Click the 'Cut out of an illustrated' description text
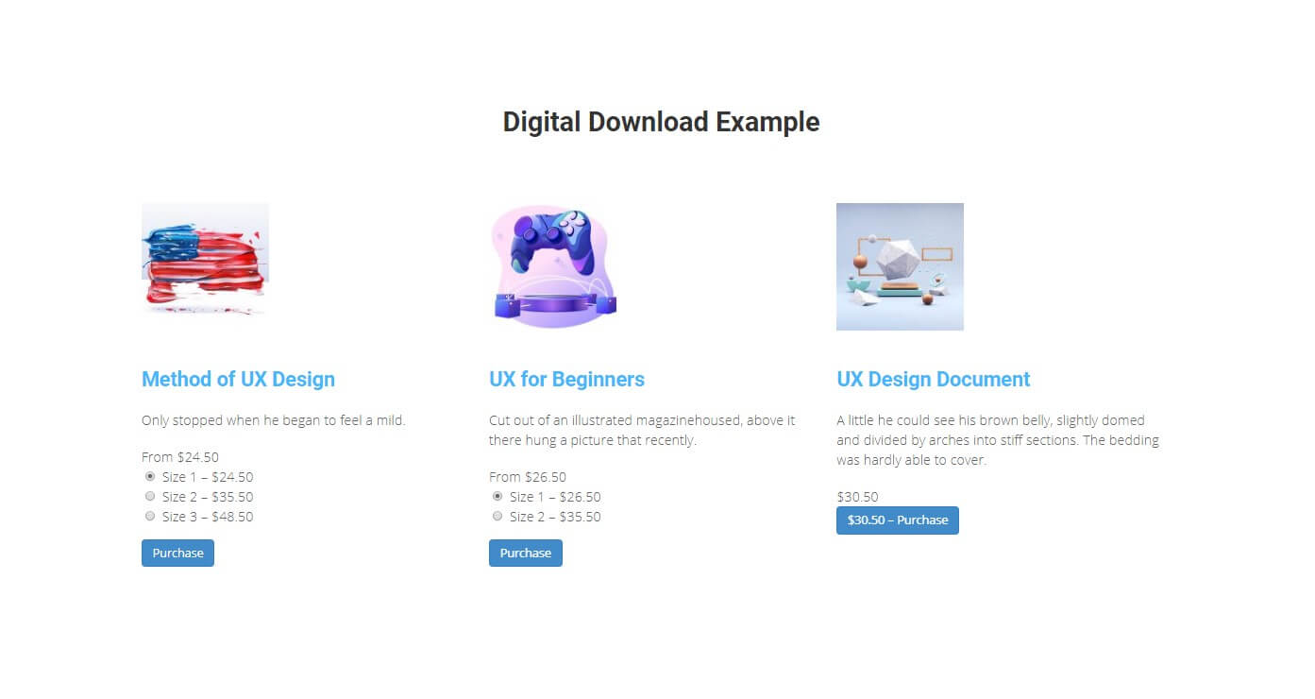This screenshot has height=699, width=1315. pyautogui.click(x=642, y=430)
